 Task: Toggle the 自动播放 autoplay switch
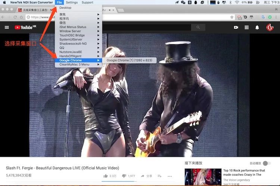pos(267,163)
